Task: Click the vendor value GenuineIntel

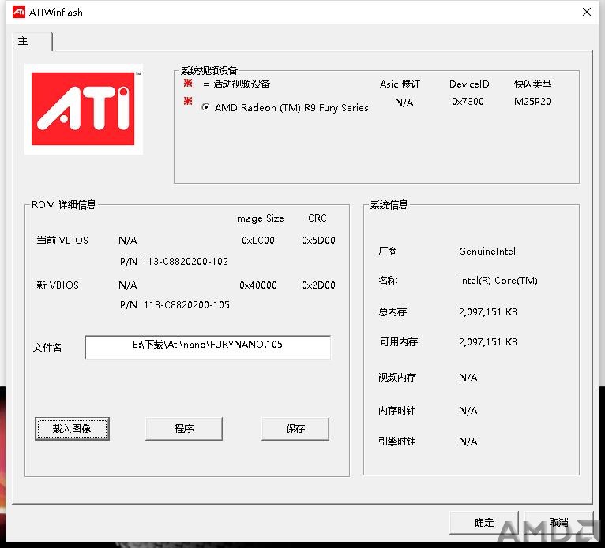Action: pyautogui.click(x=487, y=252)
